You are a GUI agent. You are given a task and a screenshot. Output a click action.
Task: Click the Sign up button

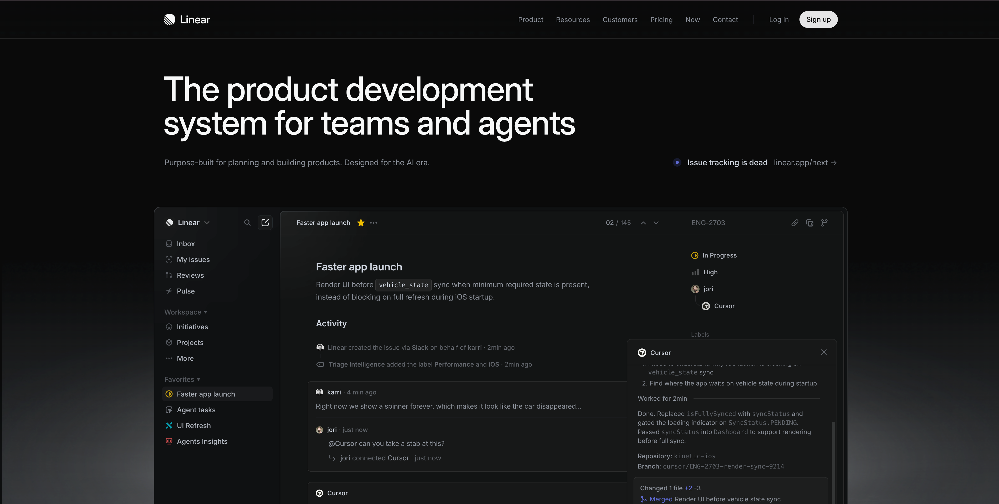pos(818,19)
